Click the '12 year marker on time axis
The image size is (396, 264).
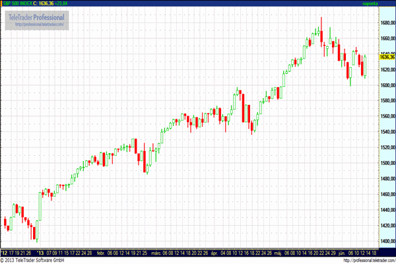[5, 253]
